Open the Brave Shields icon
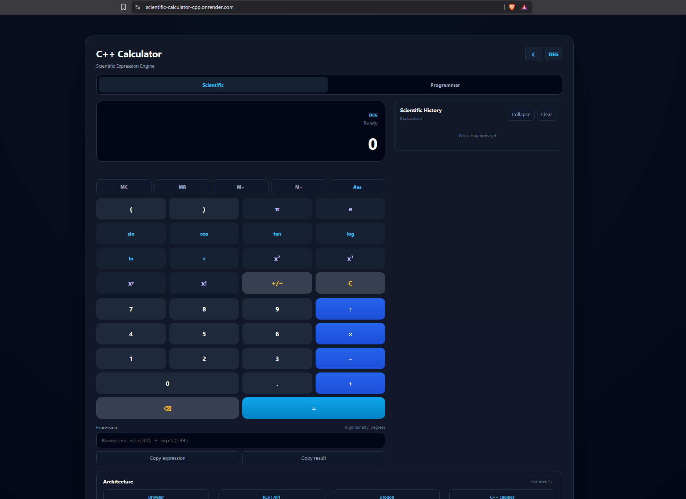The height and width of the screenshot is (499, 686). 512,7
